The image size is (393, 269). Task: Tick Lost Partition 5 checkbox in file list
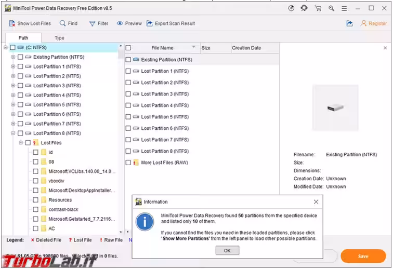click(128, 117)
